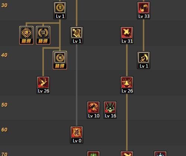Click the Lv 31 cross slash skill
The height and width of the screenshot is (156, 186).
tap(127, 35)
